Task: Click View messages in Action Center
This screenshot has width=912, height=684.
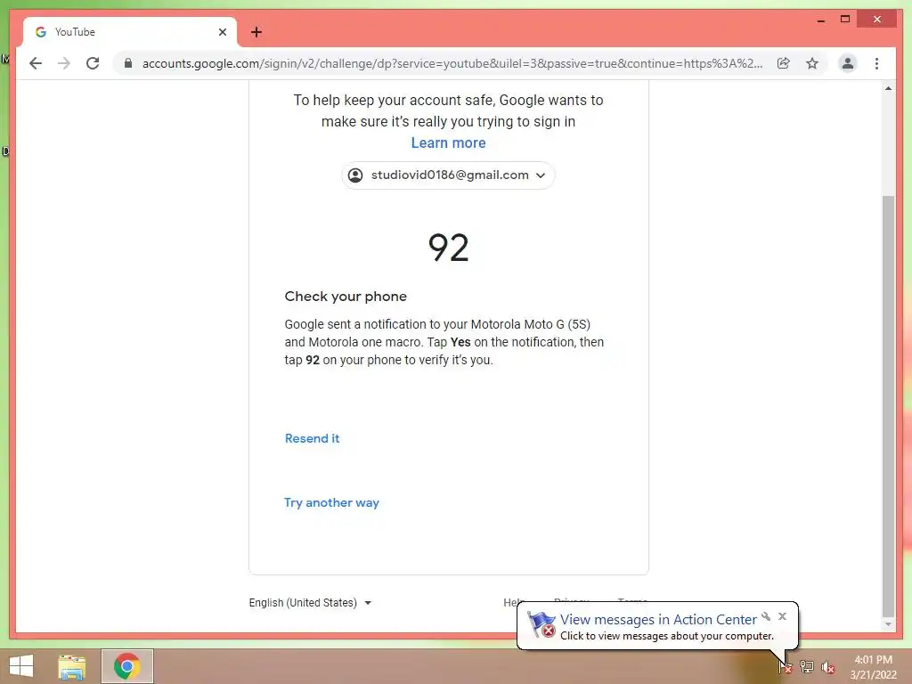Action: (658, 620)
